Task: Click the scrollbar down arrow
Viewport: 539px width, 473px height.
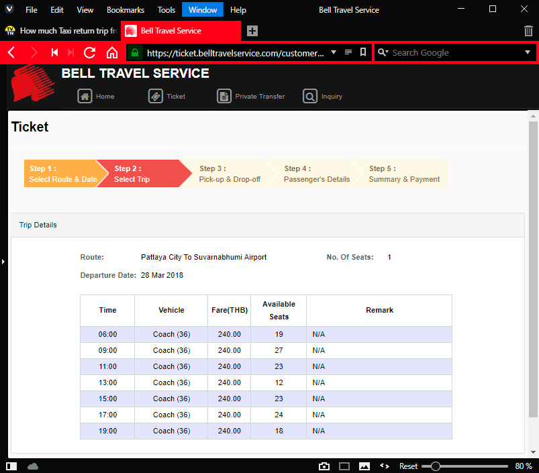Action: pyautogui.click(x=533, y=452)
